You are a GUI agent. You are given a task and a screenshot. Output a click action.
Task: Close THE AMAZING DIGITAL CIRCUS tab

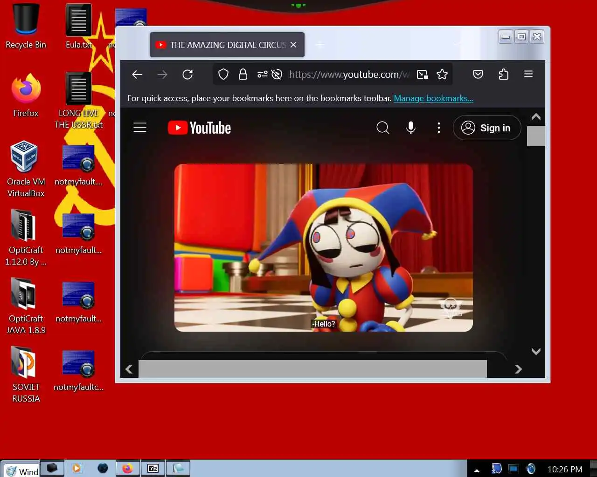tap(293, 45)
